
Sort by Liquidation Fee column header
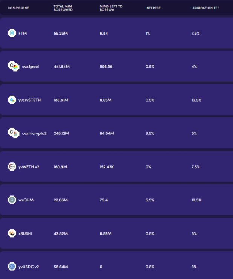pos(205,8)
